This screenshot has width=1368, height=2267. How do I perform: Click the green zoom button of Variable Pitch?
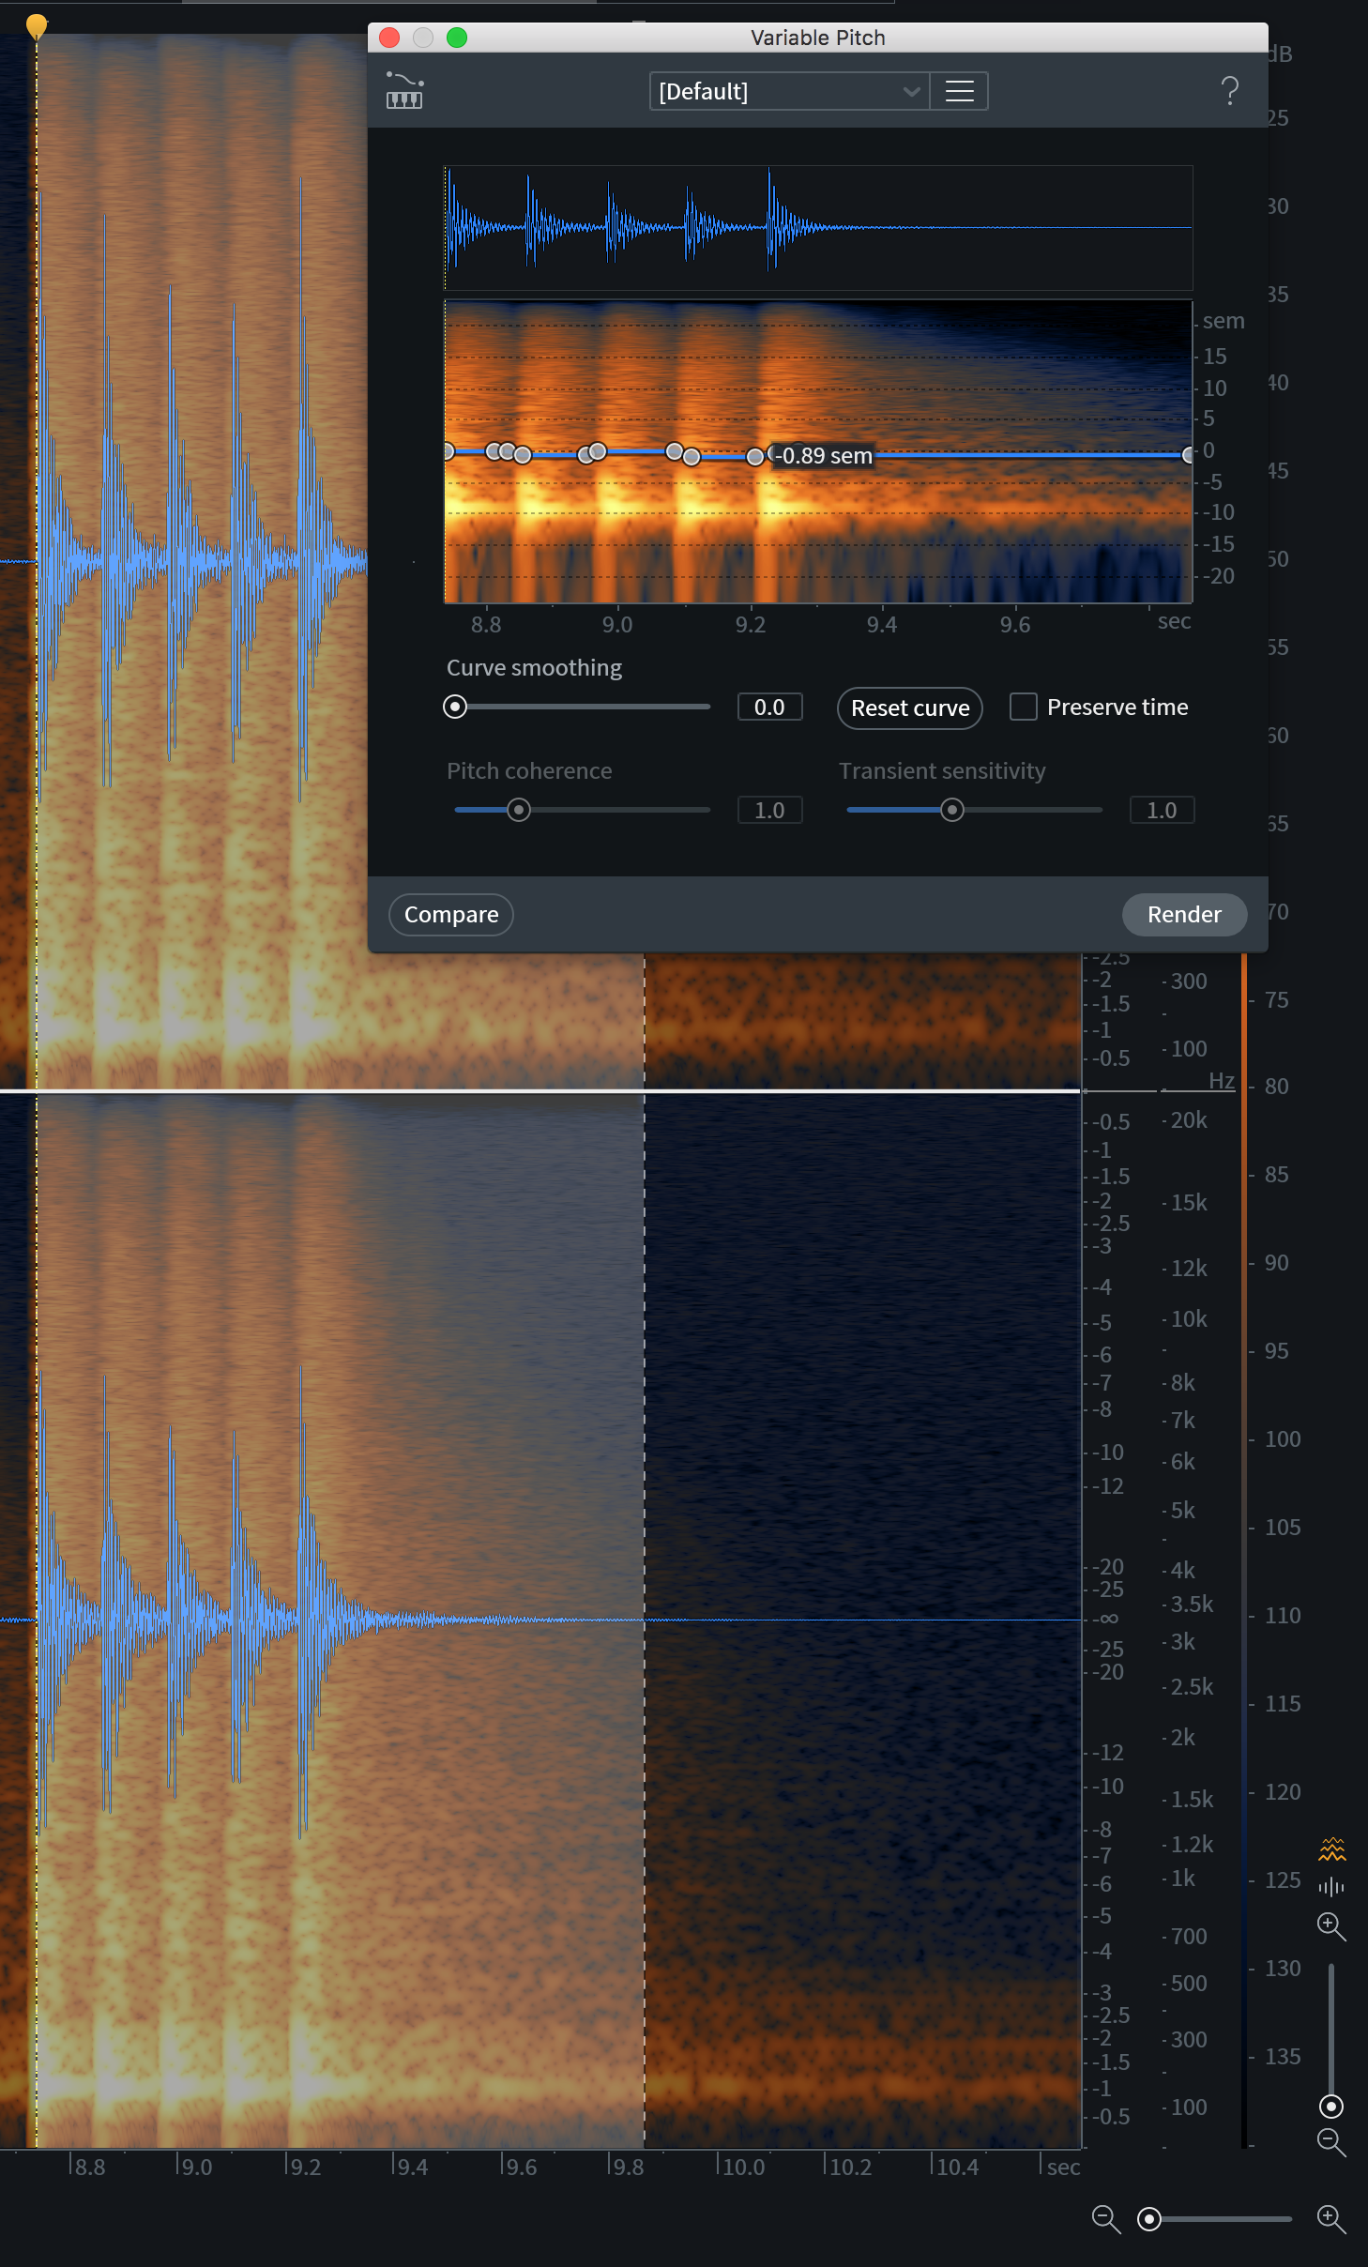[457, 38]
